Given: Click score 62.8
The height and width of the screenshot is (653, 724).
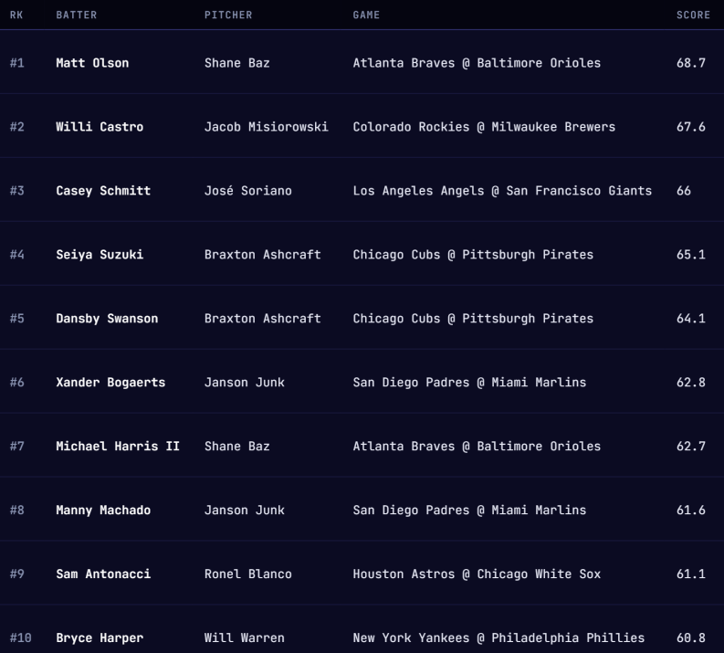Looking at the screenshot, I should tap(691, 383).
